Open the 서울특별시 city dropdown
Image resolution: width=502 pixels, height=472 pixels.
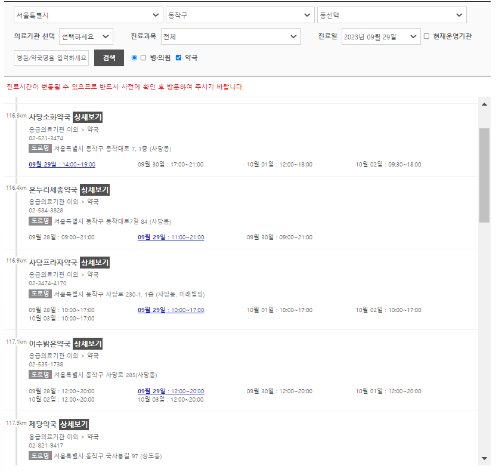pos(88,15)
